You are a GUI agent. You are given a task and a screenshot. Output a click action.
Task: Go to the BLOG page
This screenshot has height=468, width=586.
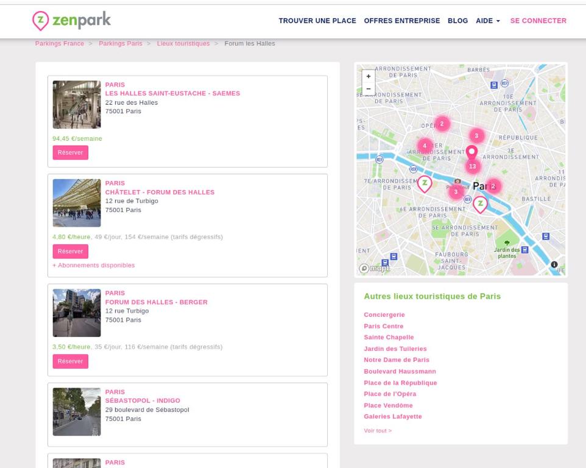458,21
